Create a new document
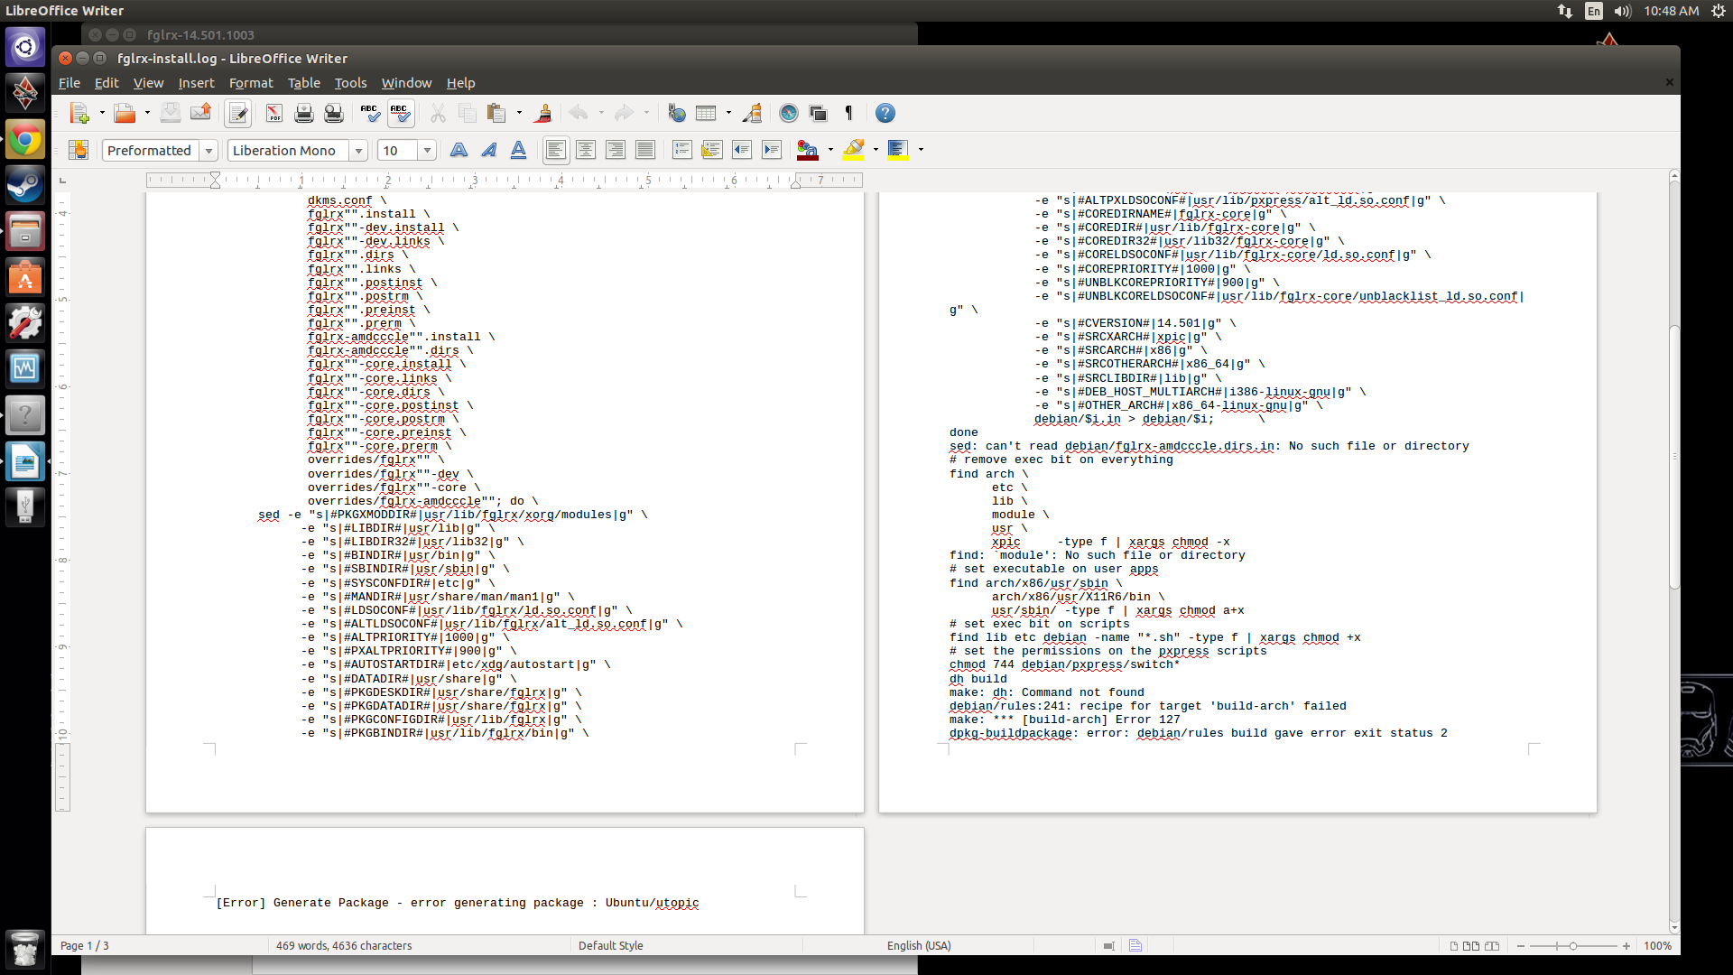1733x975 pixels. click(x=79, y=114)
